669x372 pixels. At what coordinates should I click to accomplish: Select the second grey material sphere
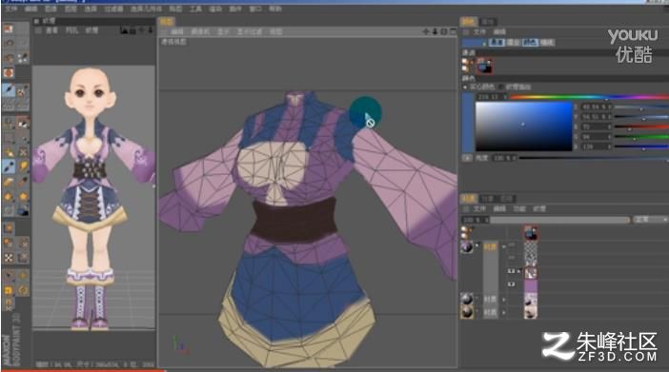(x=466, y=299)
